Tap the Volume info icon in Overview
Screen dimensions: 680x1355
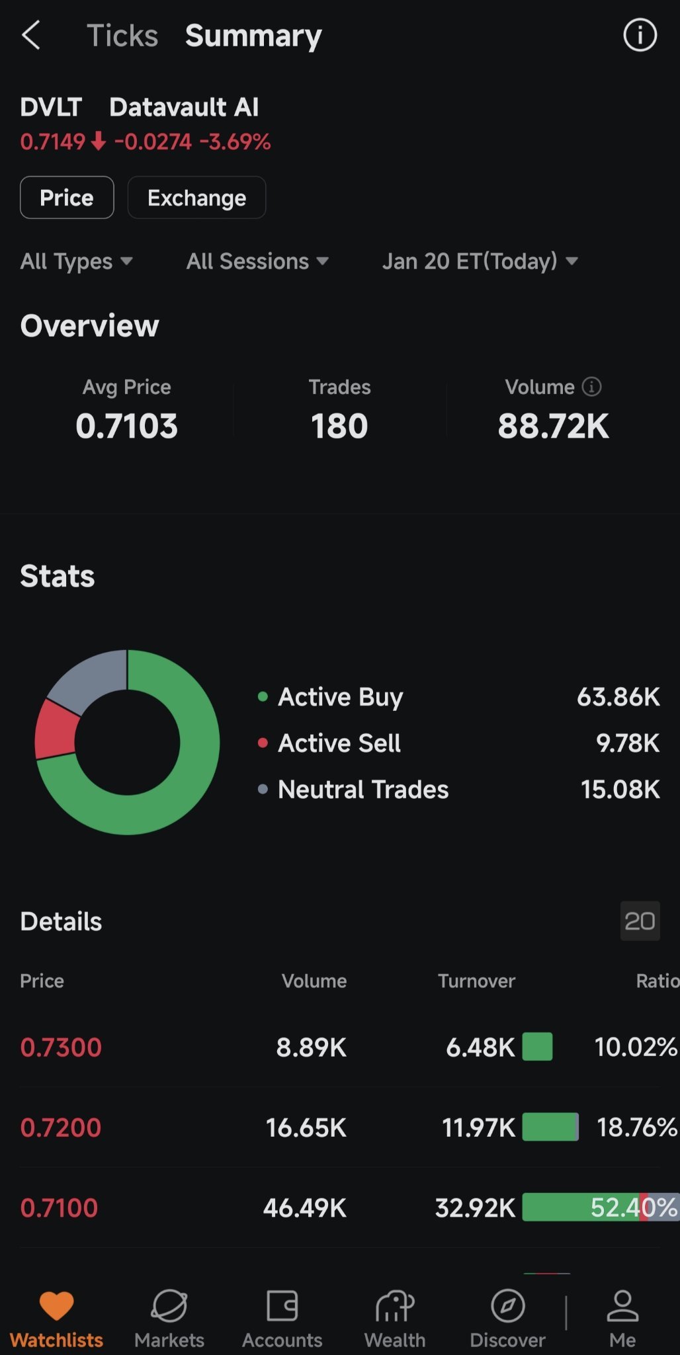coord(591,387)
